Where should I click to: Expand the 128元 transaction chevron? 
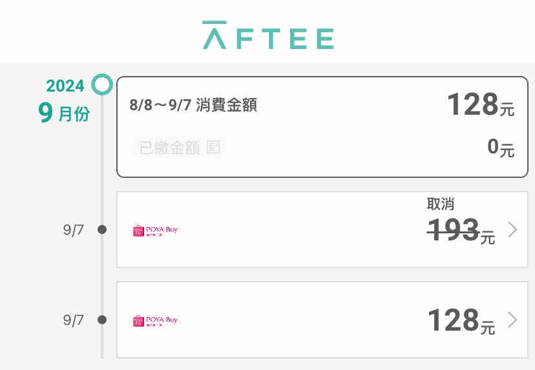[512, 320]
